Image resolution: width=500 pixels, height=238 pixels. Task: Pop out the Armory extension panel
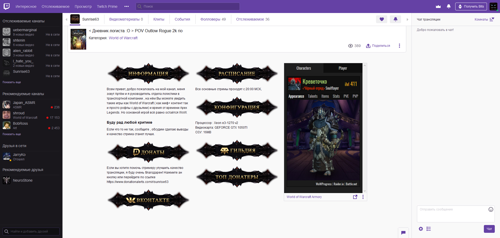click(355, 197)
